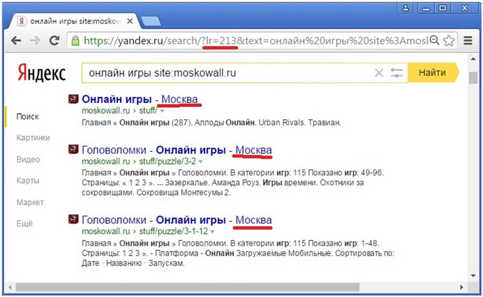
Task: Click the zoom magnifier icon in address bar
Action: tap(434, 40)
